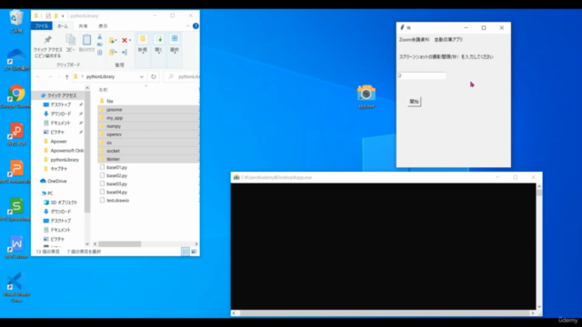Click the console window horizontal scrollbar

[x=383, y=313]
